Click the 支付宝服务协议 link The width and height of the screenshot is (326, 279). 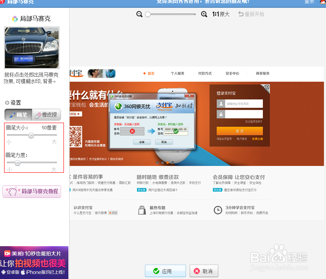(x=98, y=159)
